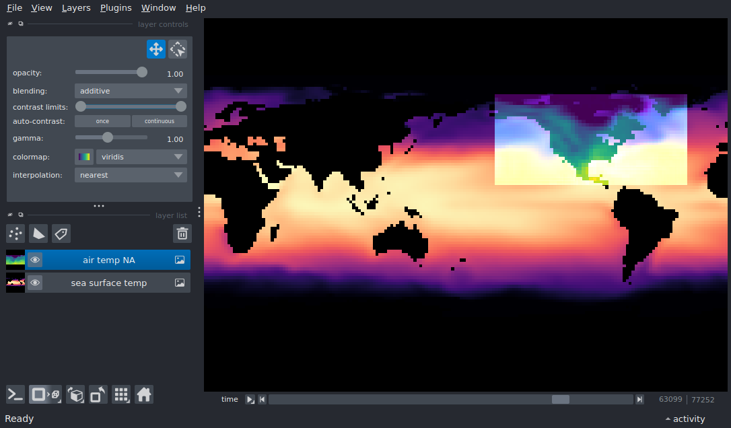Image resolution: width=731 pixels, height=428 pixels.
Task: Transpose displayed dimensions button
Action: pyautogui.click(x=98, y=394)
